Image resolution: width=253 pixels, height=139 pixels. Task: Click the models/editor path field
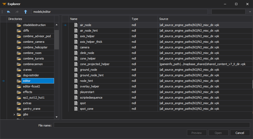tap(120, 12)
